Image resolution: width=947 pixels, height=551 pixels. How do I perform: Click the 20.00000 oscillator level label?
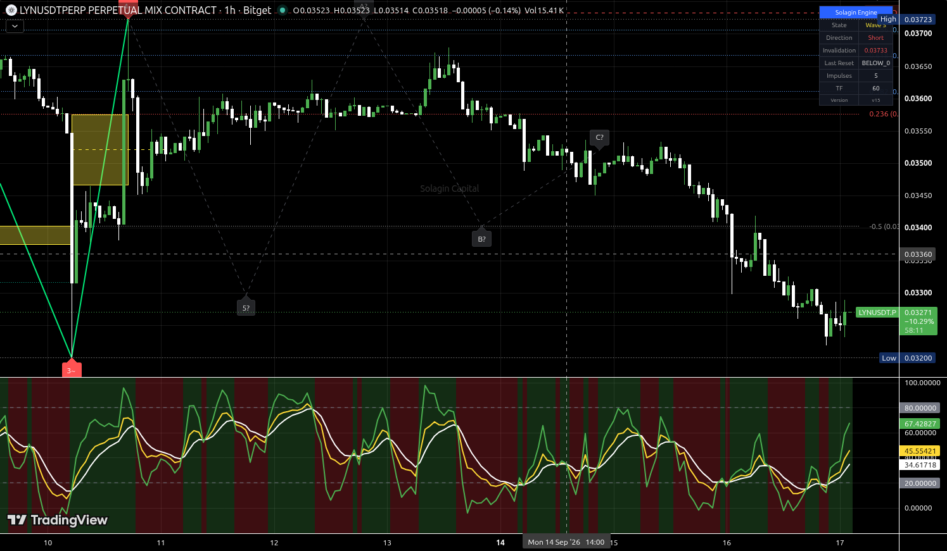919,483
